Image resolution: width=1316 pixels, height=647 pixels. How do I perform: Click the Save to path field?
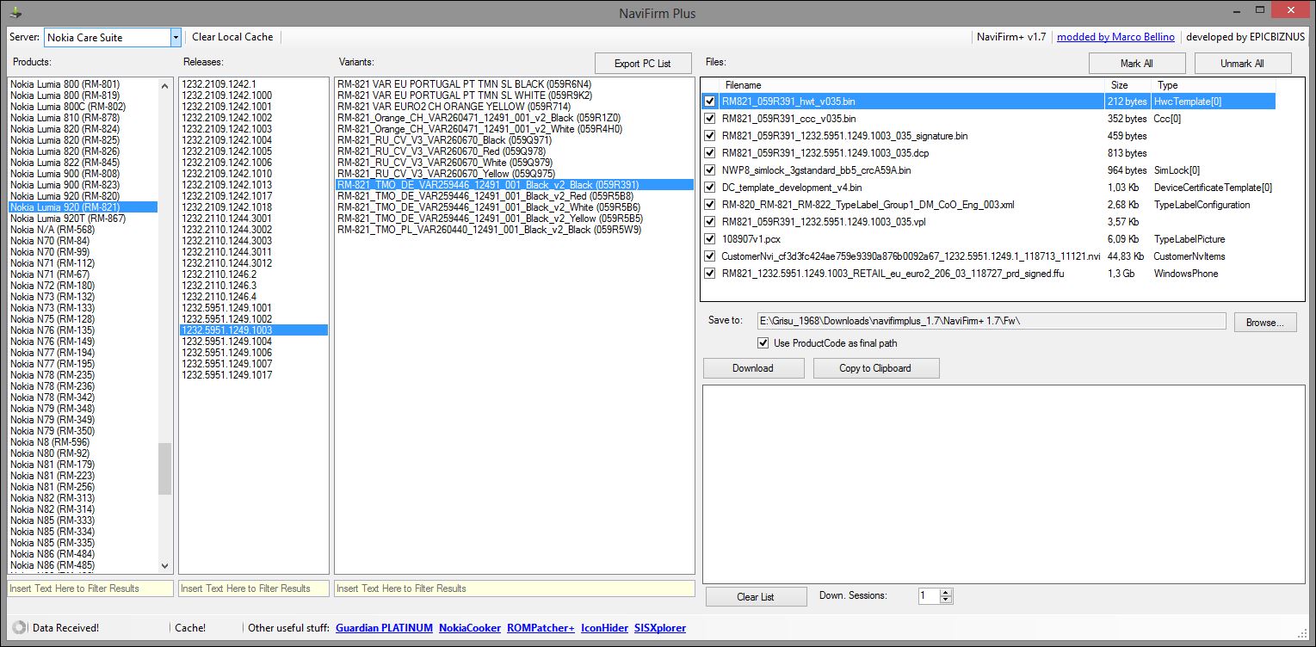pyautogui.click(x=991, y=321)
